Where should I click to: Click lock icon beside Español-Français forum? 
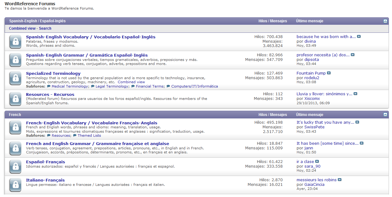15,167
